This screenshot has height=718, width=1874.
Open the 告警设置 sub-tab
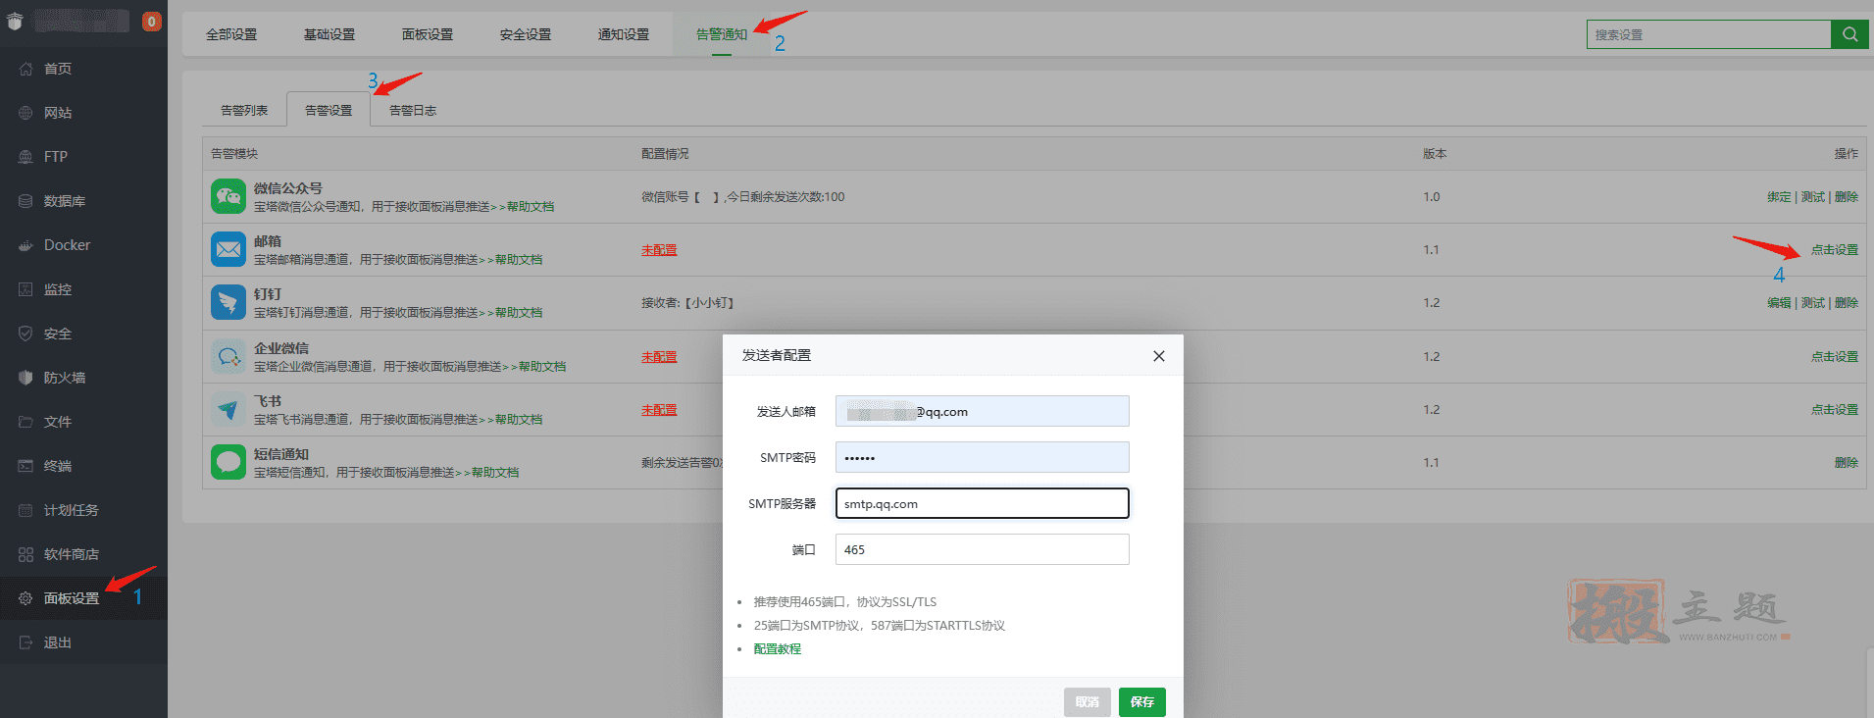[x=329, y=110]
